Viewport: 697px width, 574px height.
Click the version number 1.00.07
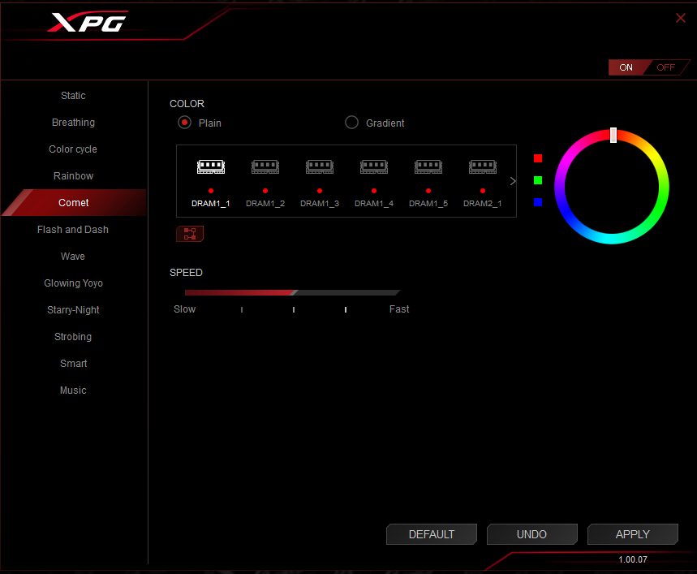coord(633,559)
